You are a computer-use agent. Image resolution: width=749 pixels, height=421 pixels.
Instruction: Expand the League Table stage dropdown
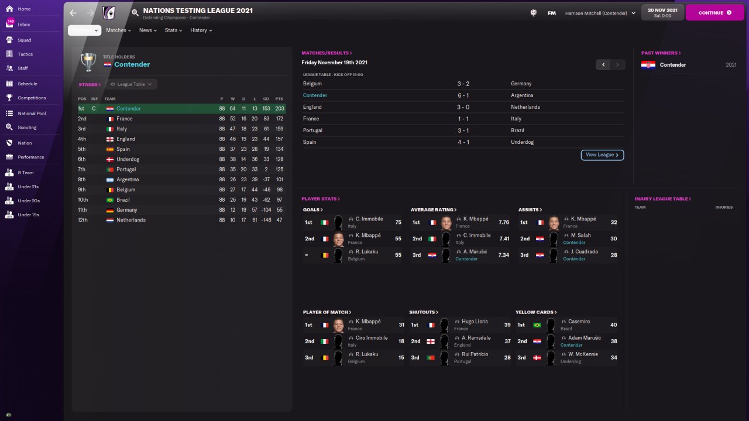131,84
